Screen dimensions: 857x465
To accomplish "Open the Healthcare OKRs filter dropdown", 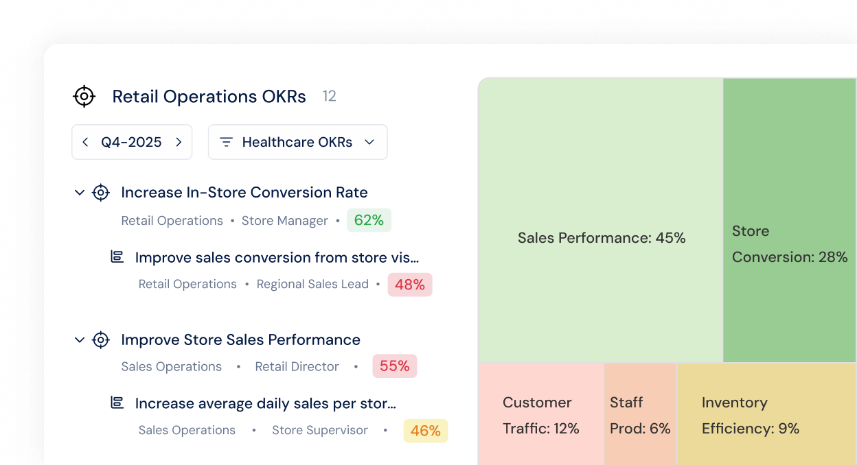I will 369,142.
